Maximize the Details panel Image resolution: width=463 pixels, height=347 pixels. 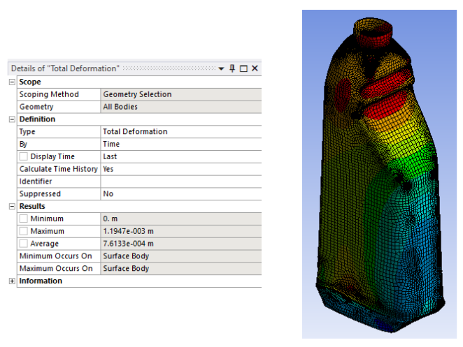pos(243,68)
